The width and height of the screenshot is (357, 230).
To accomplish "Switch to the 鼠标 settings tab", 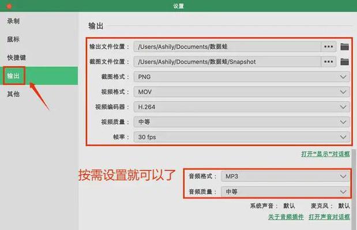I will click(x=39, y=39).
